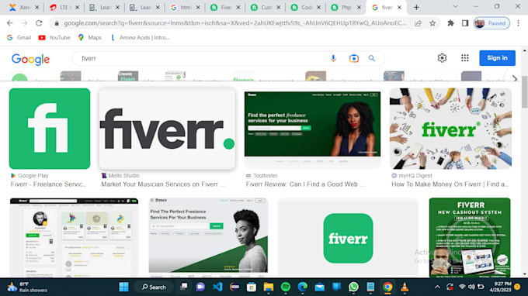
Task: Open File Explorer from taskbar
Action: pos(269,287)
